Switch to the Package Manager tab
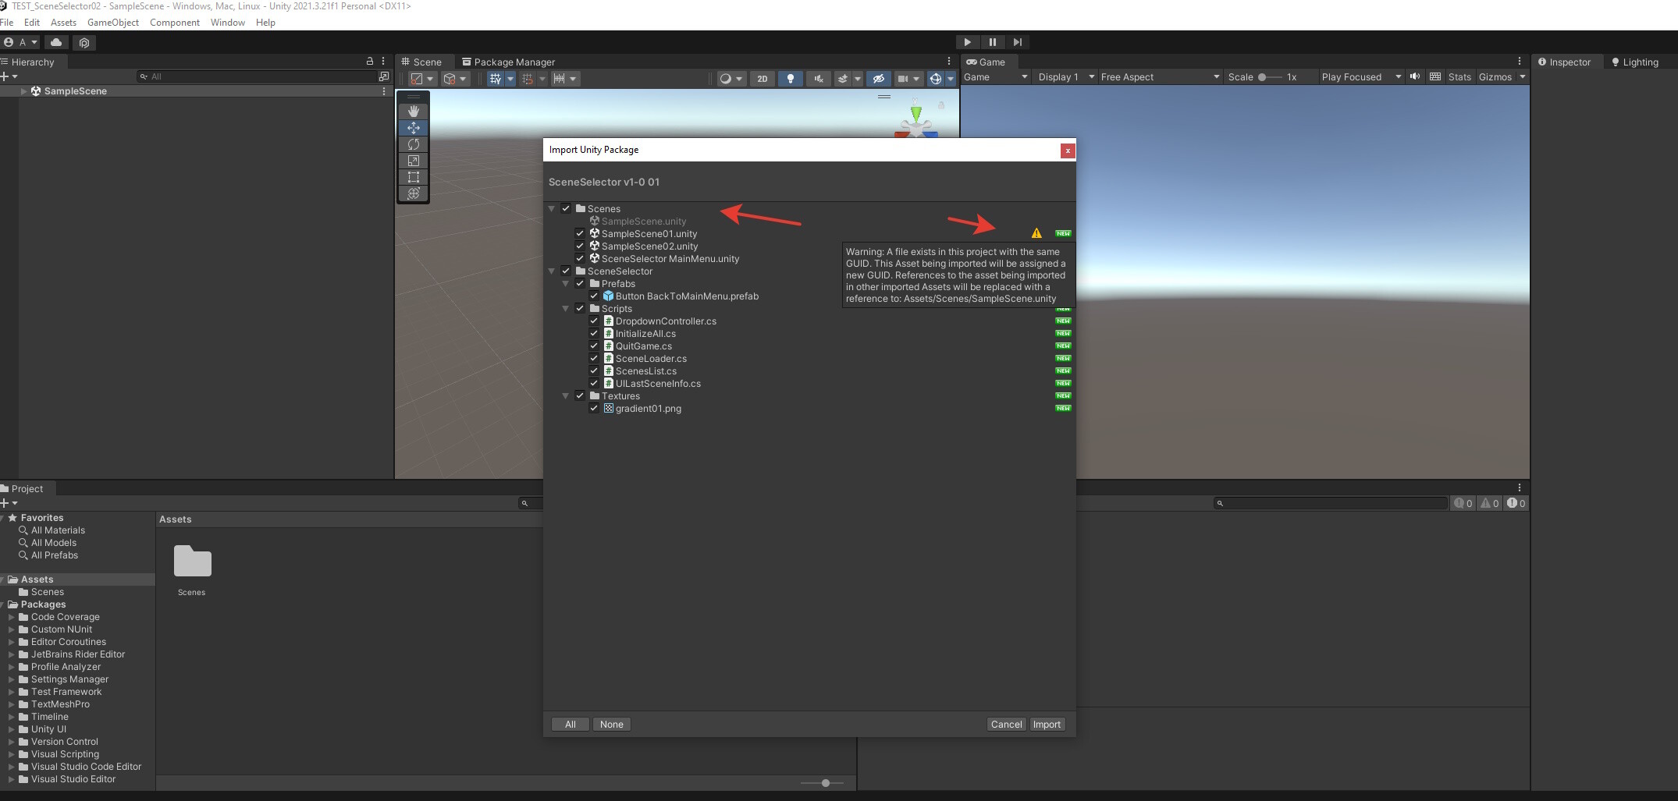 pyautogui.click(x=508, y=62)
